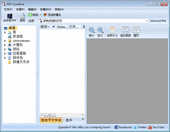Screen dimensions: 170x132
Task: Click the 选中 tab button
Action: click(x=69, y=120)
